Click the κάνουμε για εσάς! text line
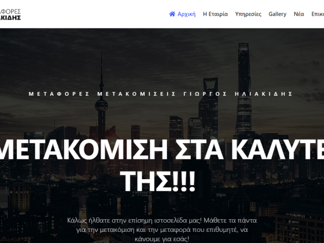Image resolution: width=324 pixels, height=243 pixels. tap(162, 239)
